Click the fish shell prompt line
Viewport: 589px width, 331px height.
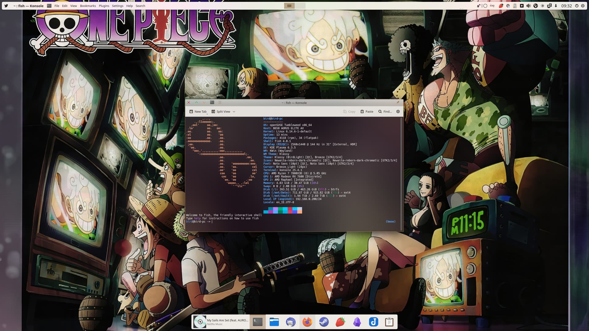coord(199,222)
